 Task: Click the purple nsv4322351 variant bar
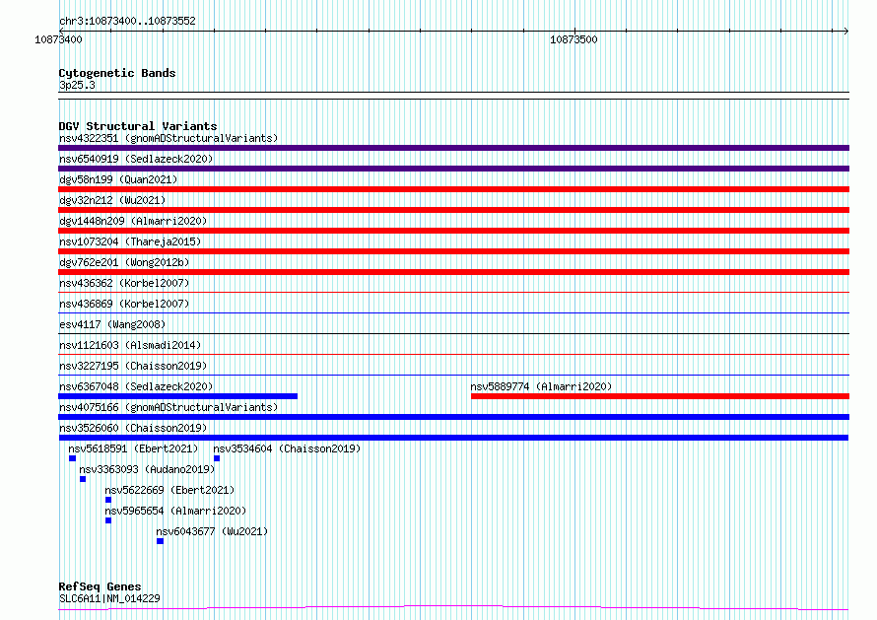coord(453,148)
